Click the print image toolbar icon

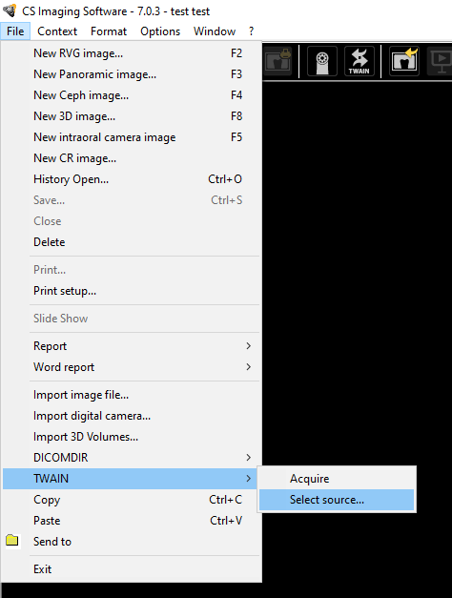pos(278,61)
